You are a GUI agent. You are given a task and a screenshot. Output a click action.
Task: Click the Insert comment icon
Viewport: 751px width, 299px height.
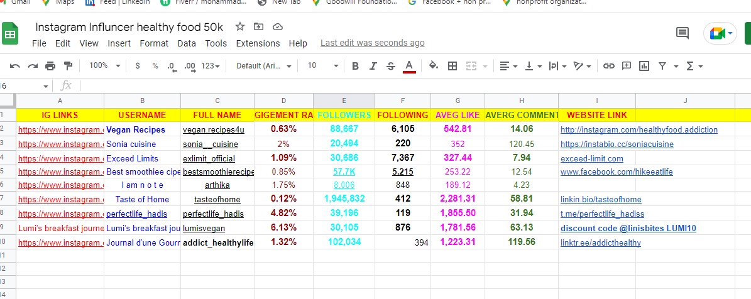click(x=626, y=66)
